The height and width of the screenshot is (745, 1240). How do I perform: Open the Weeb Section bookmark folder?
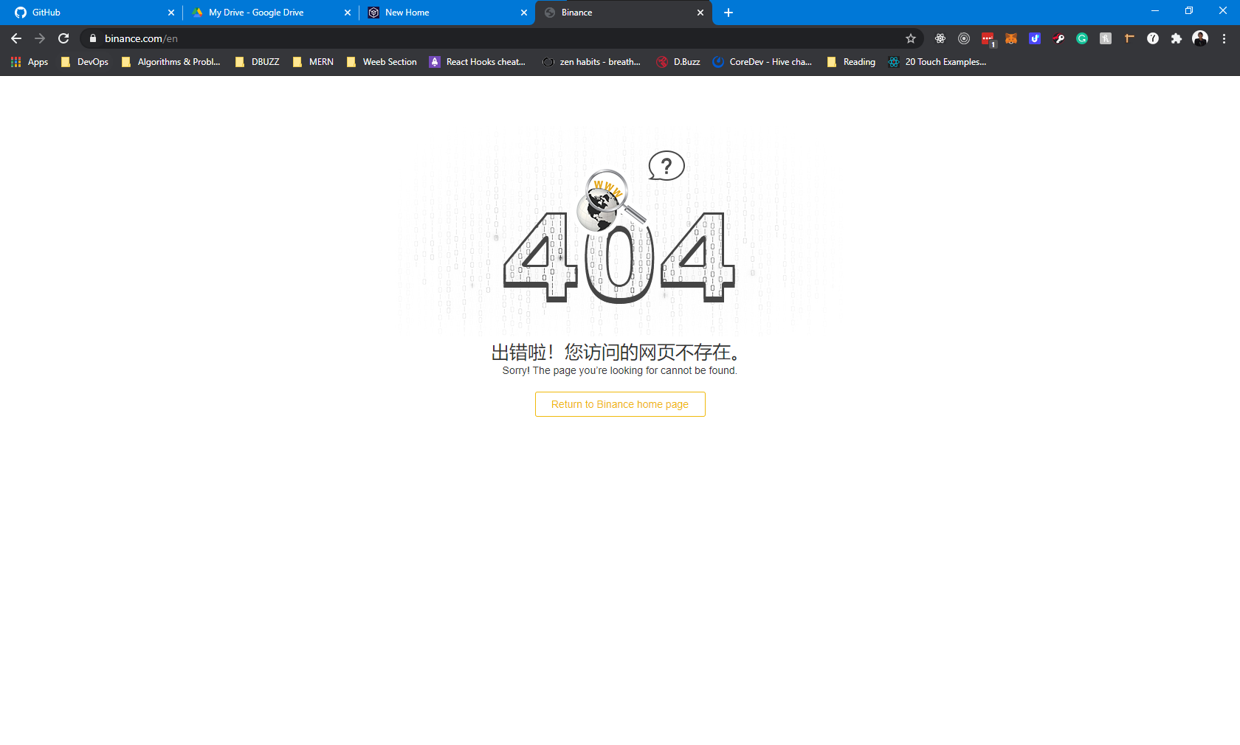pos(382,62)
